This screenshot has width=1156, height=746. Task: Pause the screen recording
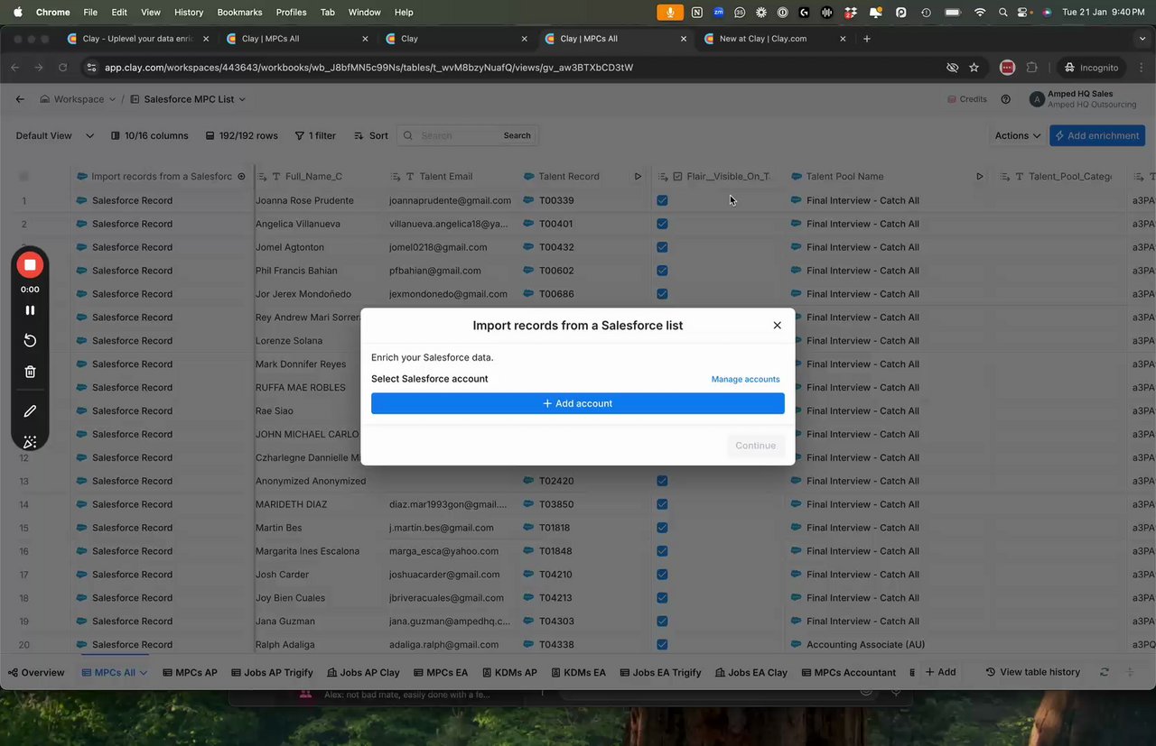pyautogui.click(x=30, y=309)
